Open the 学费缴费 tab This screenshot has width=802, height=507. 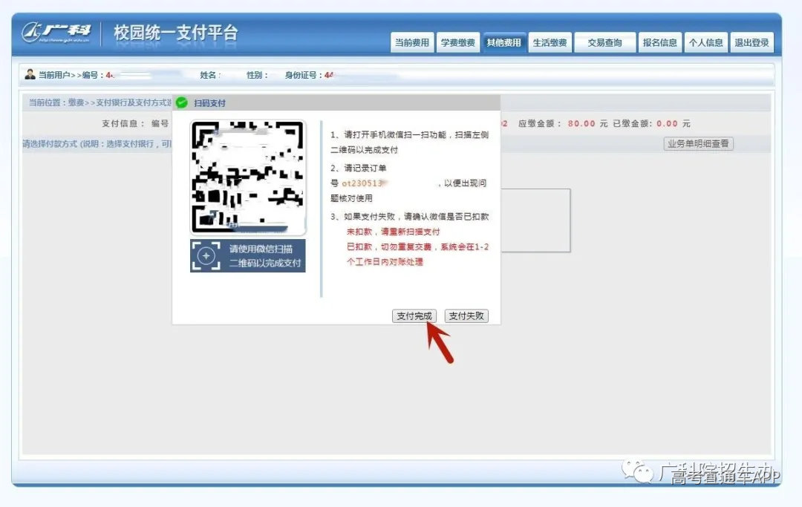coord(457,42)
